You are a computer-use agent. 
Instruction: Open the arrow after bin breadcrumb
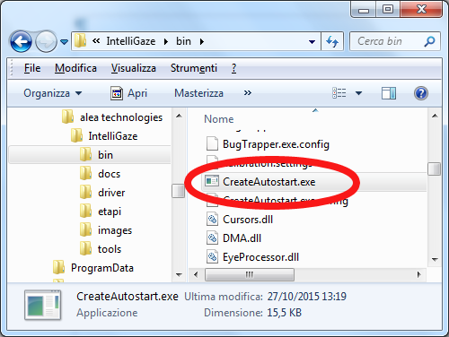pyautogui.click(x=202, y=41)
